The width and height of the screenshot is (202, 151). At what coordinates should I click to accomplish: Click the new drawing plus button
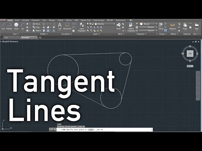pyautogui.click(x=40, y=38)
